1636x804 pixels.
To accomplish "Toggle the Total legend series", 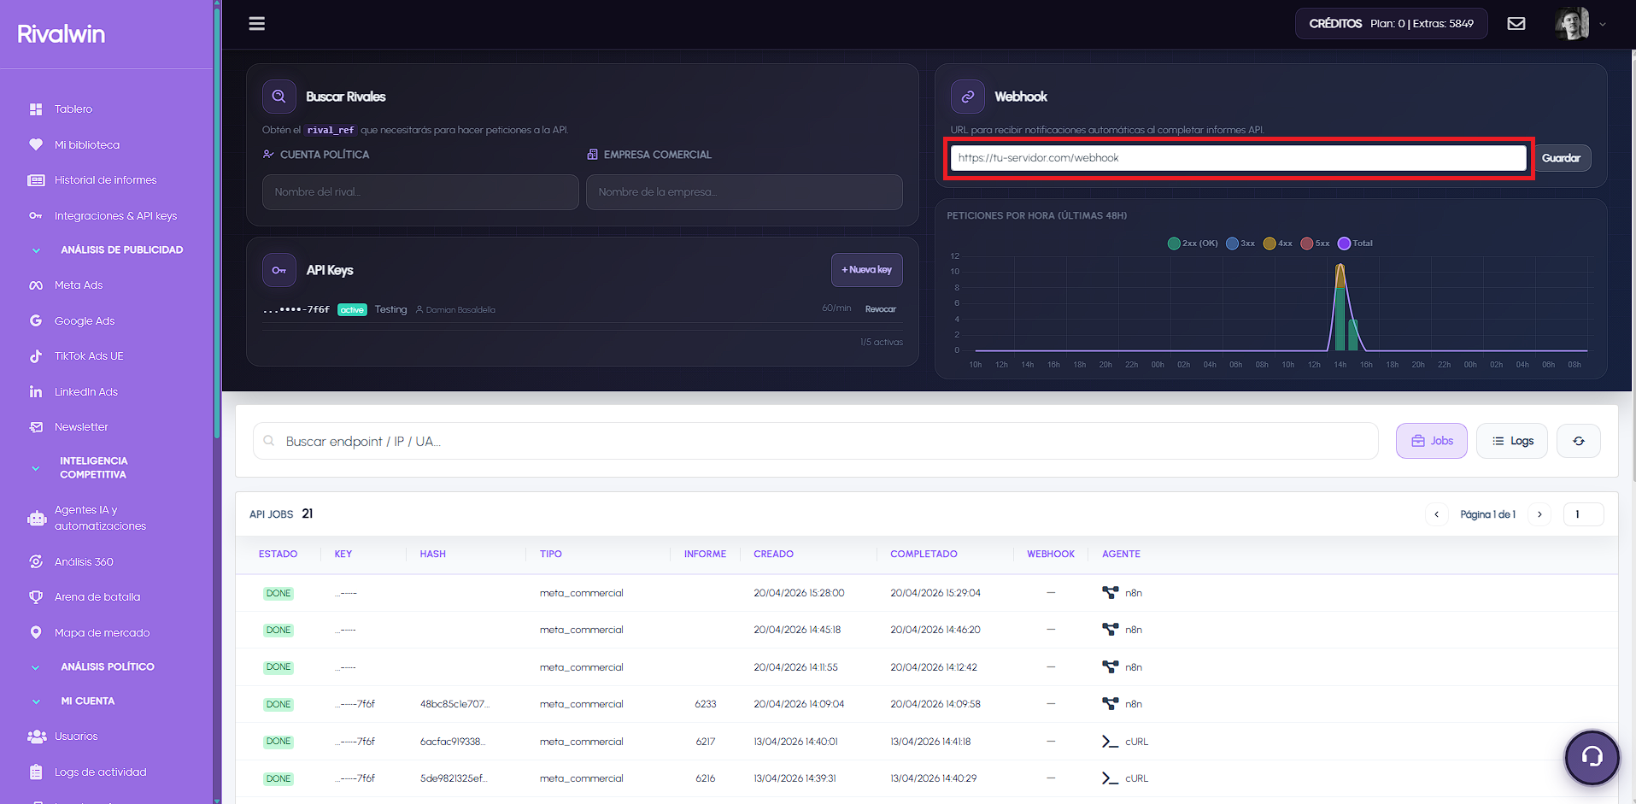I will (x=1355, y=243).
